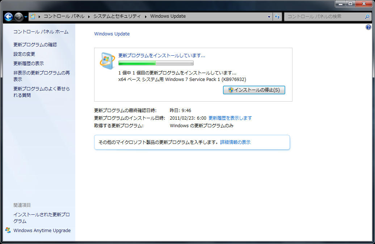
Task: Click the search magnifier icon
Action: tap(367, 17)
